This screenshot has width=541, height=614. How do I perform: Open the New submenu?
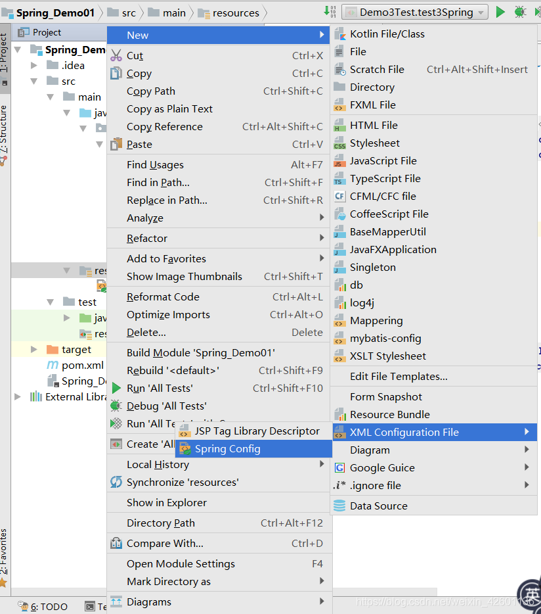(218, 35)
